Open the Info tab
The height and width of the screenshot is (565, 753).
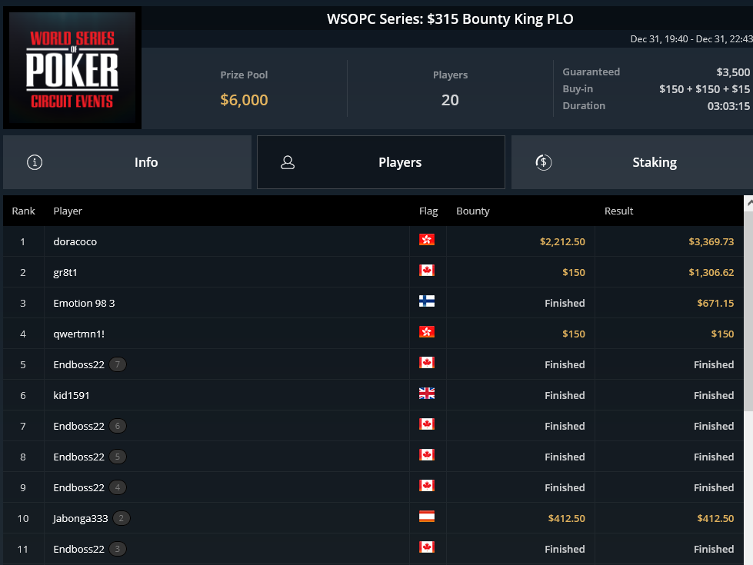pos(127,162)
